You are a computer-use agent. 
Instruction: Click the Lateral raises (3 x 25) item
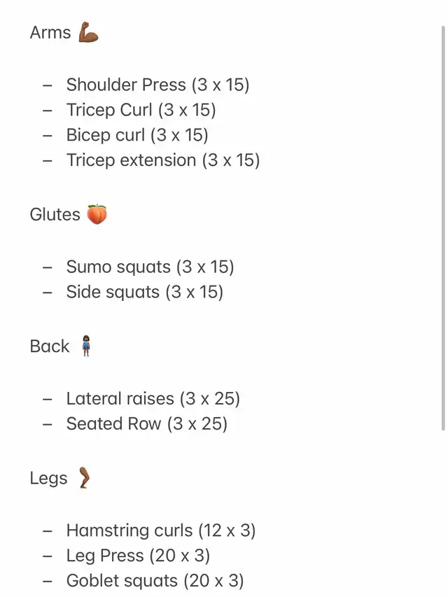pos(153,399)
